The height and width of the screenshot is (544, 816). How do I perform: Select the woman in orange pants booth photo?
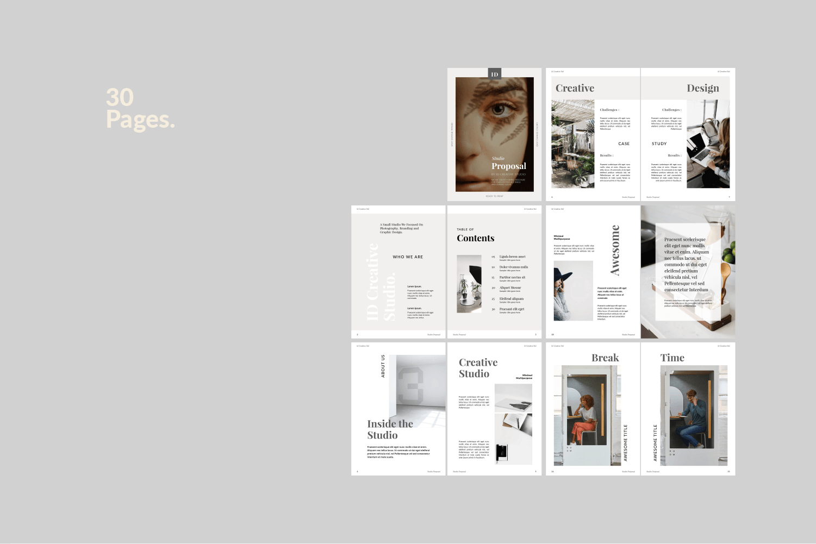coord(587,416)
